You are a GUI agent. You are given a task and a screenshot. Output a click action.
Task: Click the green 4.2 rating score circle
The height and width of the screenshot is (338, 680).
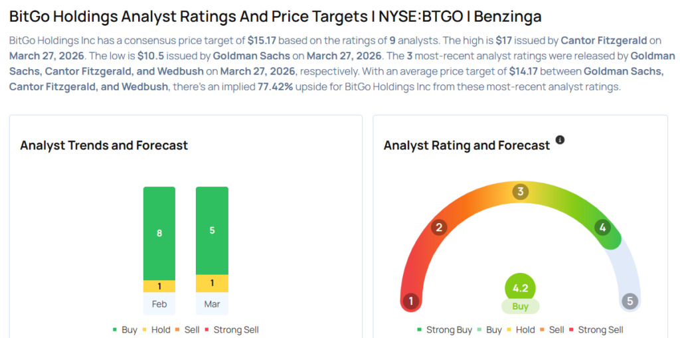click(x=520, y=288)
